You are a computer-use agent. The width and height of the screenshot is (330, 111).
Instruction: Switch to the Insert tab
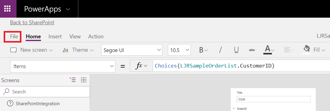point(55,37)
